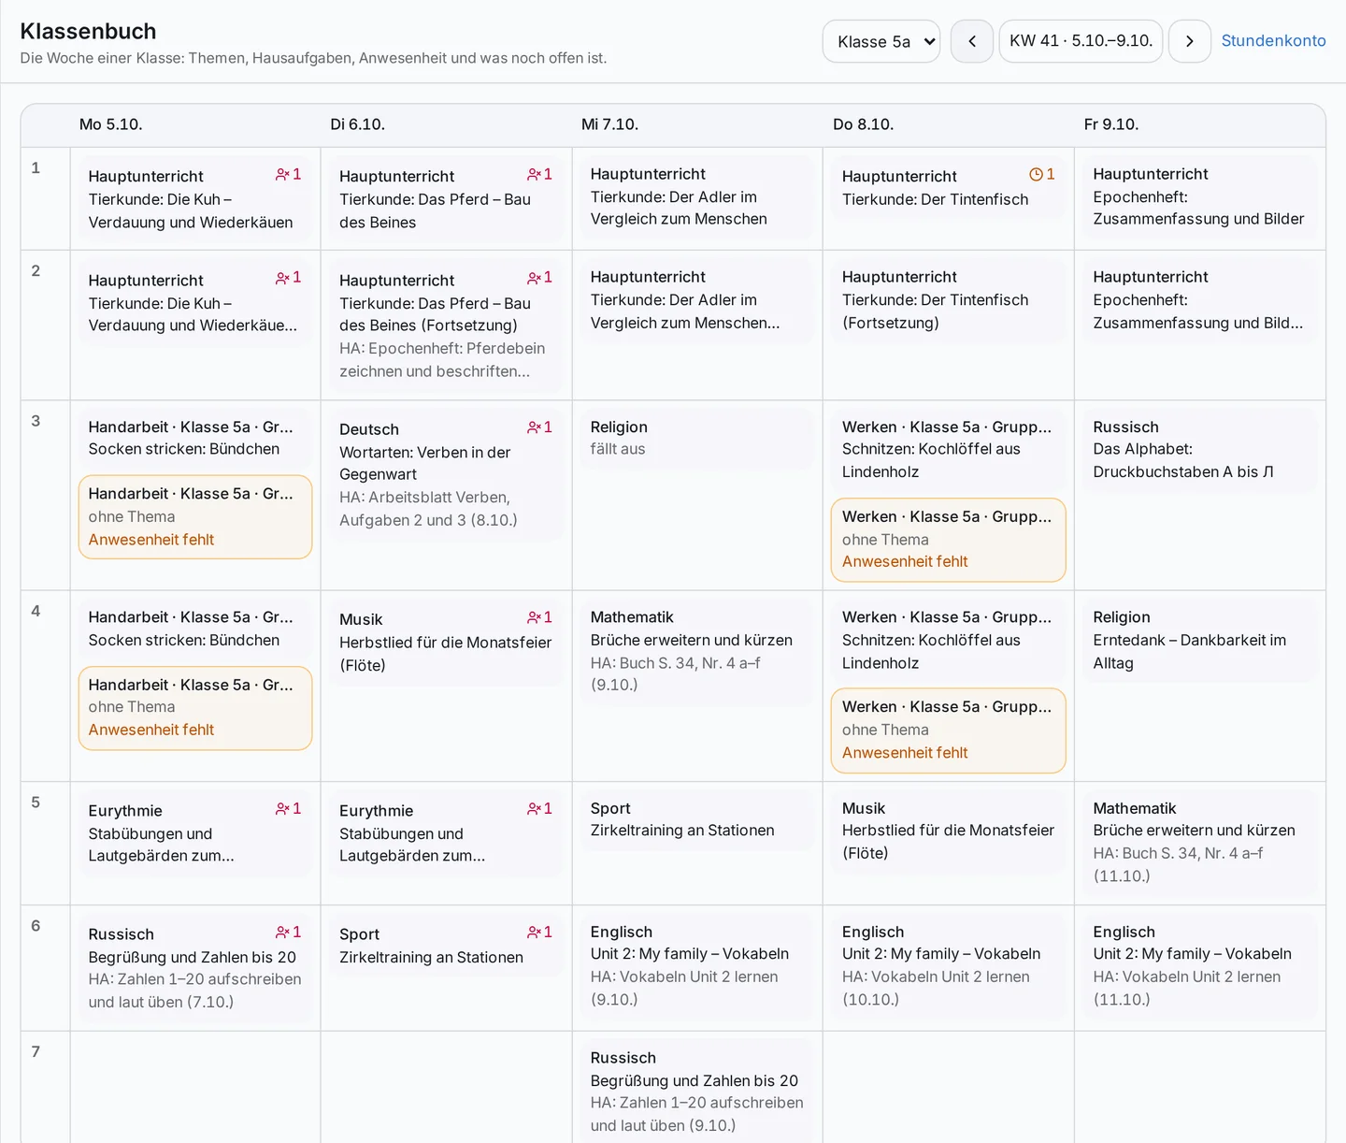Open the KW 41 week picker

coord(1081,41)
